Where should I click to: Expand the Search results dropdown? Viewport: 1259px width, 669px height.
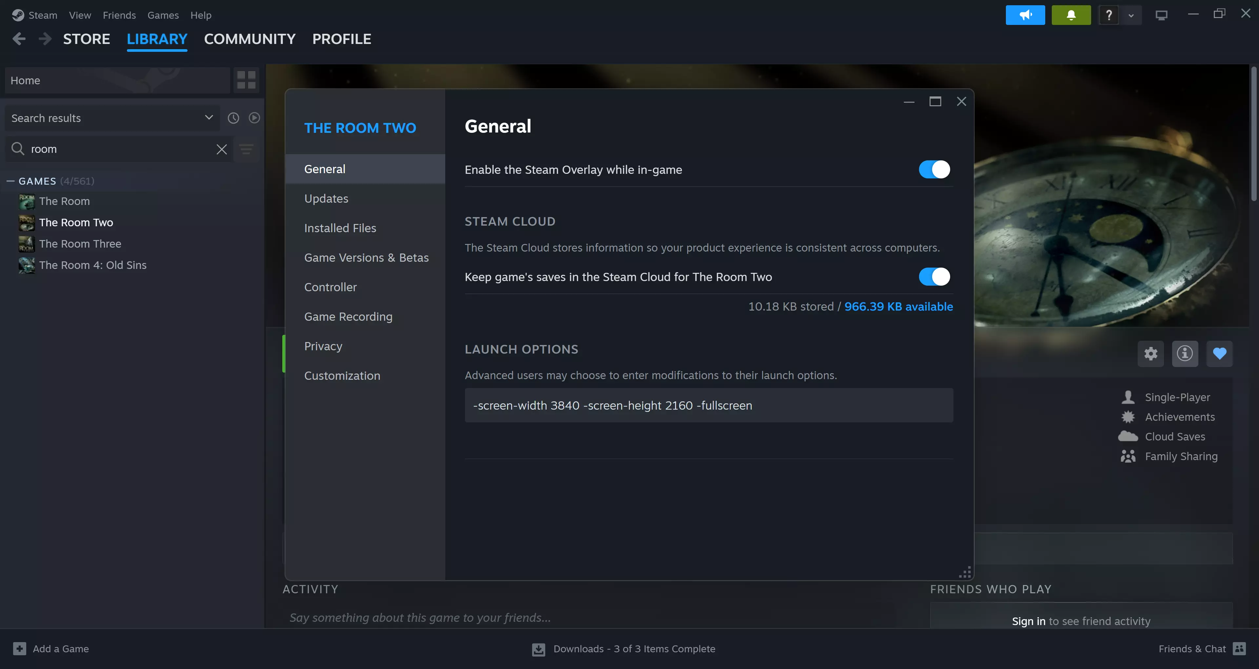coord(209,118)
